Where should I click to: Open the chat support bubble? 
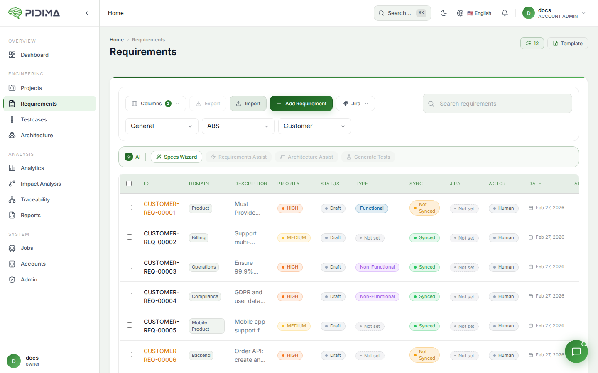click(x=576, y=351)
